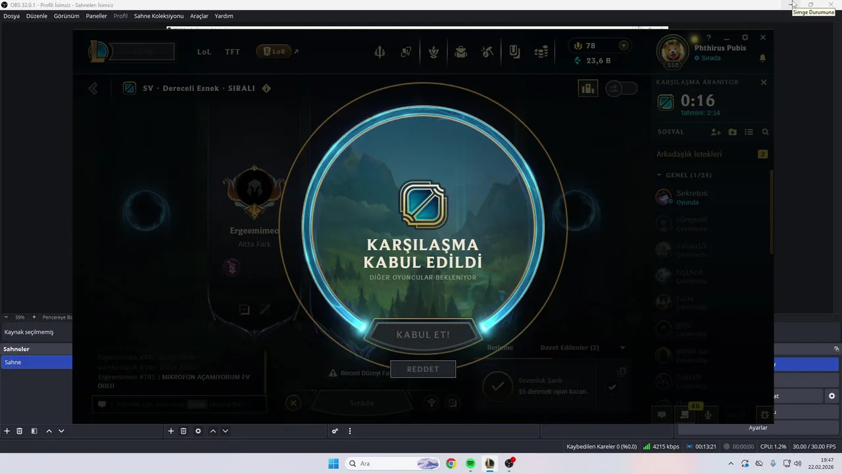Open the audio mixer three-dot menu
Image resolution: width=842 pixels, height=474 pixels.
[350, 431]
